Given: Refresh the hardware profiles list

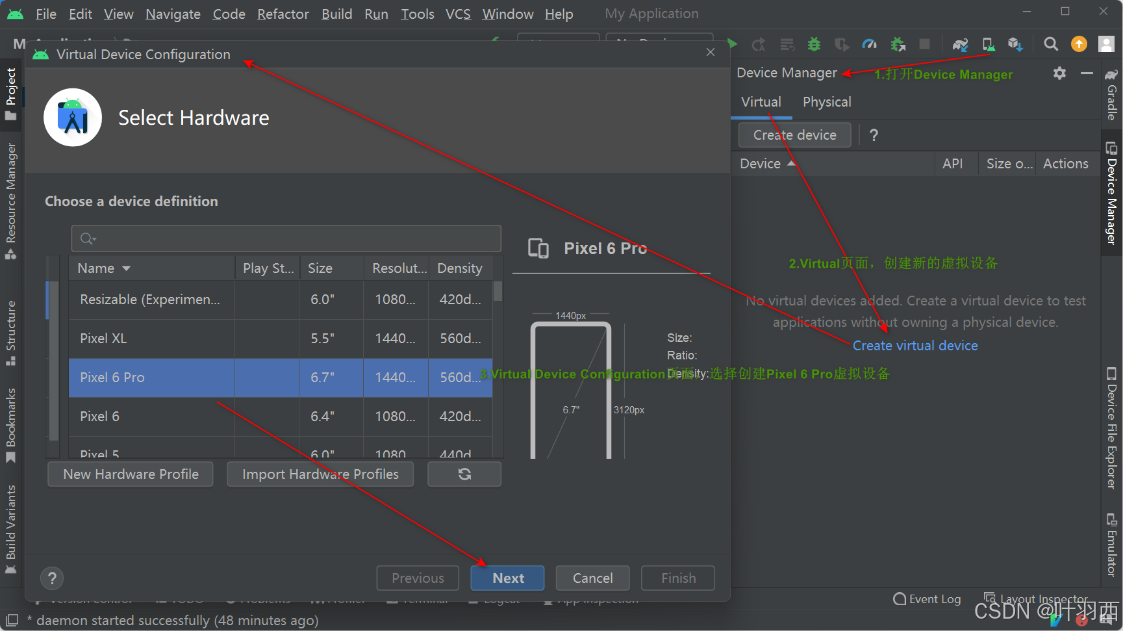Looking at the screenshot, I should click(464, 474).
